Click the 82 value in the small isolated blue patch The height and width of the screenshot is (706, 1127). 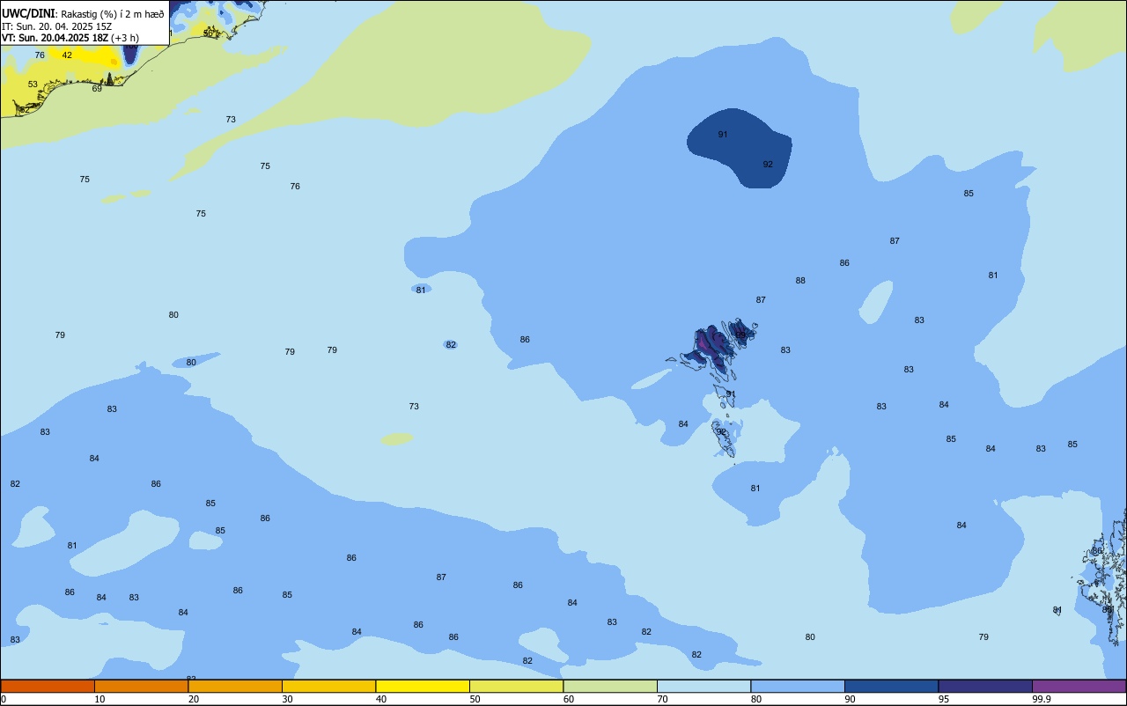[451, 345]
